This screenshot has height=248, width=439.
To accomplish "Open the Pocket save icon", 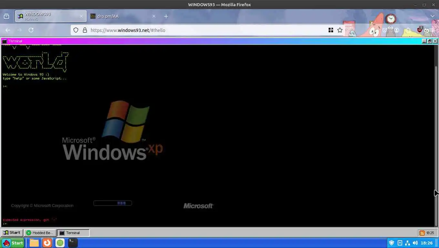I will click(385, 30).
